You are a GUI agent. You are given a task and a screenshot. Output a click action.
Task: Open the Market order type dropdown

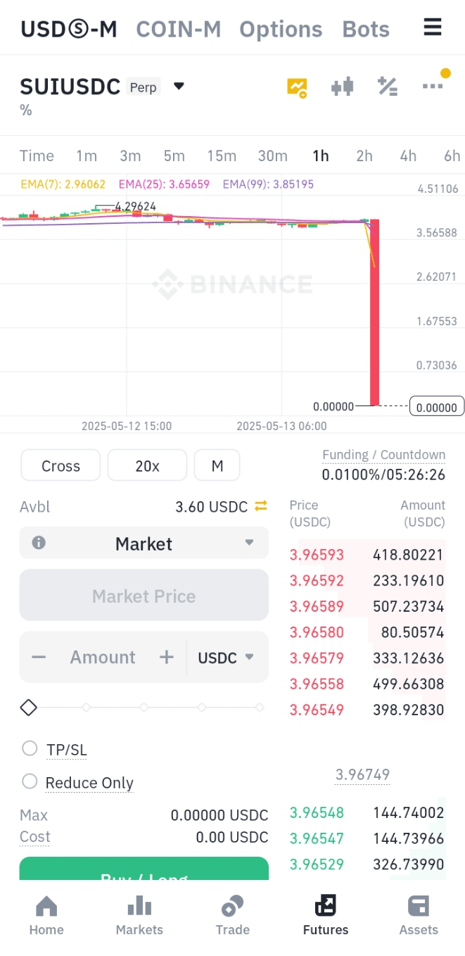click(x=144, y=543)
